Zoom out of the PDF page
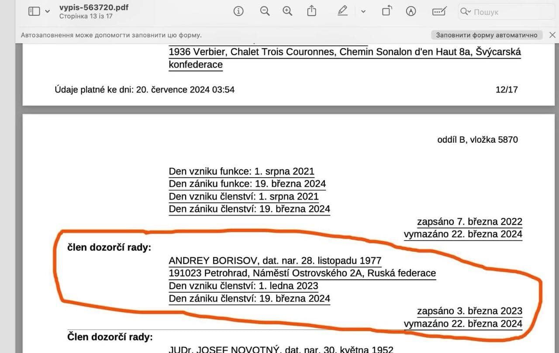This screenshot has height=353, width=559. tap(265, 11)
